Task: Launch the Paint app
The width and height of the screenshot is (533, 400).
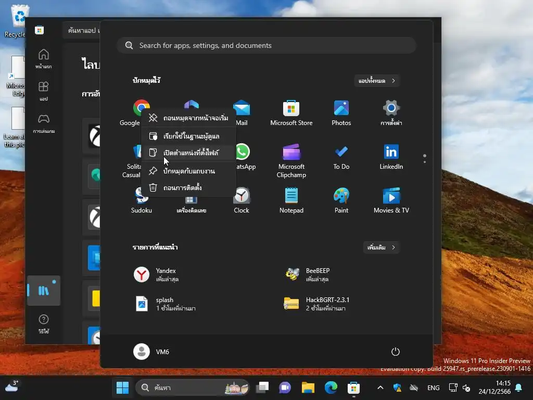Action: coord(341,201)
